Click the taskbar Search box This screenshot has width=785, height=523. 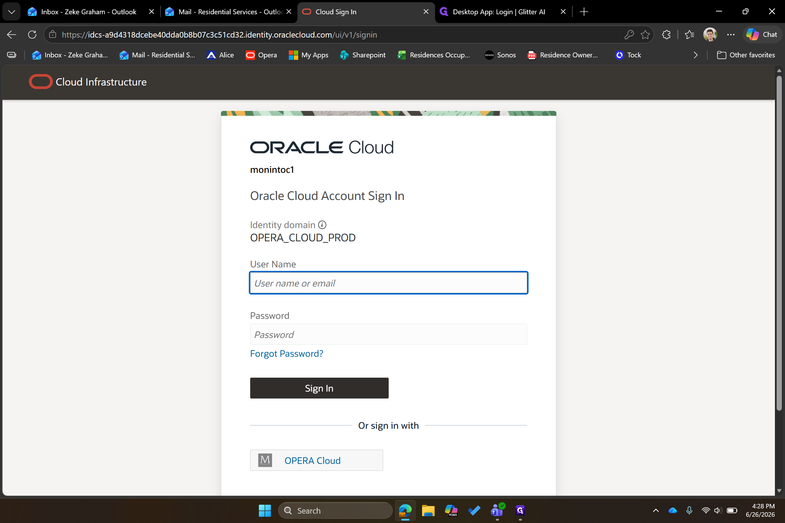pos(335,510)
